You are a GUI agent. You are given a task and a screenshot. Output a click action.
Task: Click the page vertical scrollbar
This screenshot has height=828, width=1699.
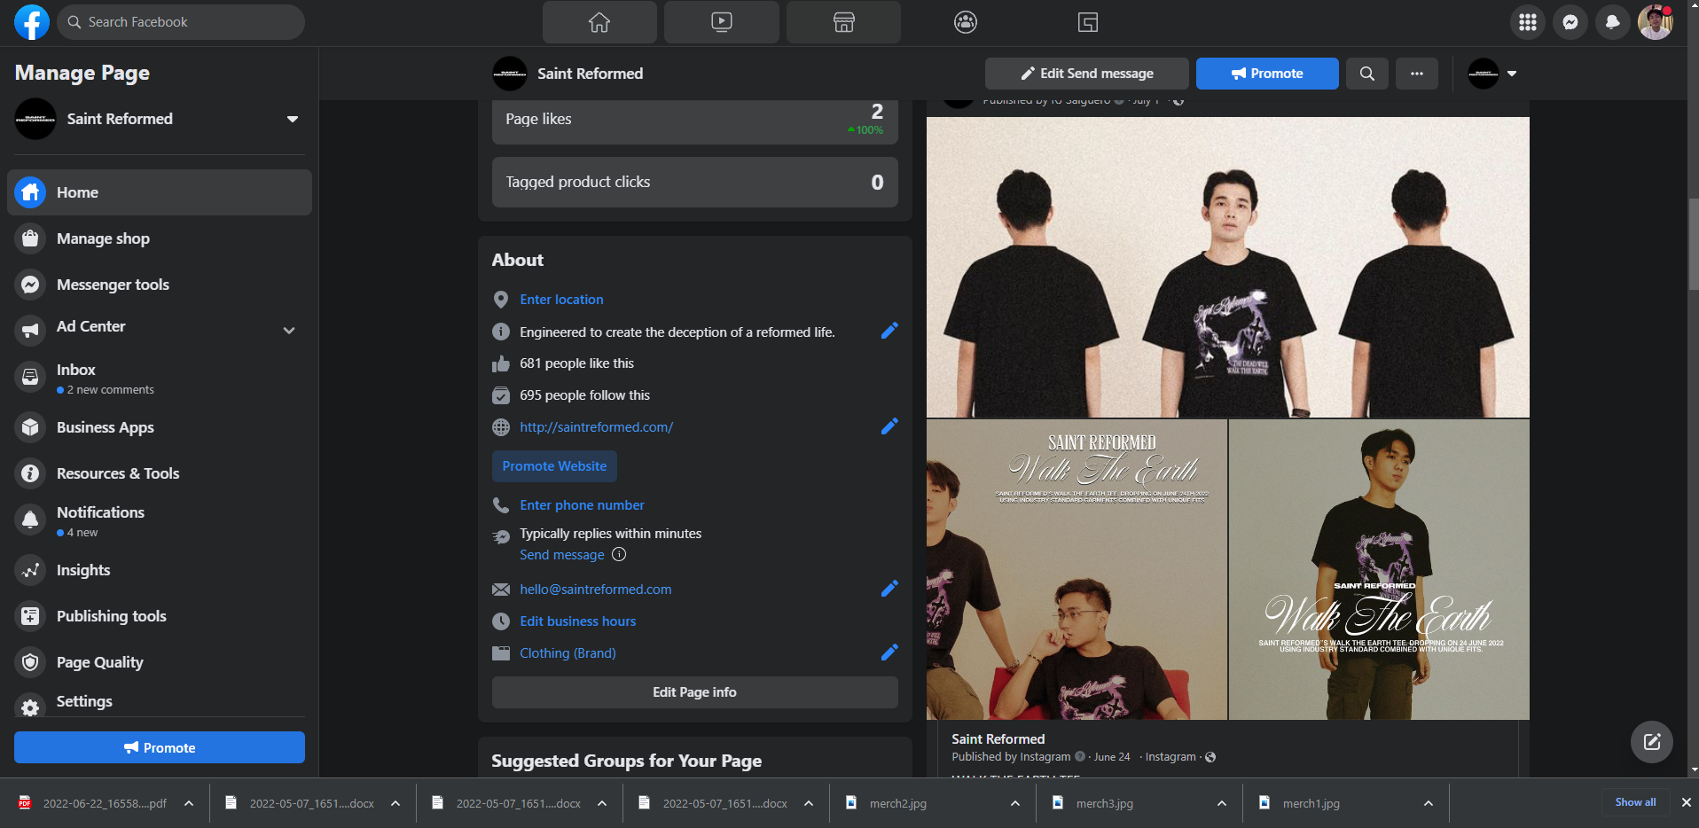coord(1693,244)
